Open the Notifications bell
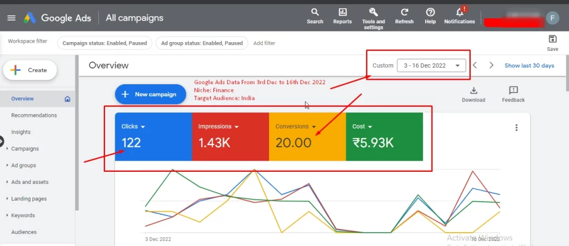 460,16
